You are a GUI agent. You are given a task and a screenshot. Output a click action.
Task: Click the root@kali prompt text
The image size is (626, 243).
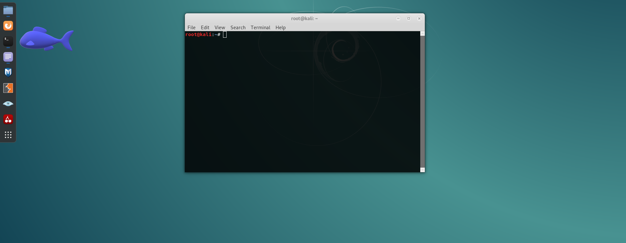tap(203, 34)
